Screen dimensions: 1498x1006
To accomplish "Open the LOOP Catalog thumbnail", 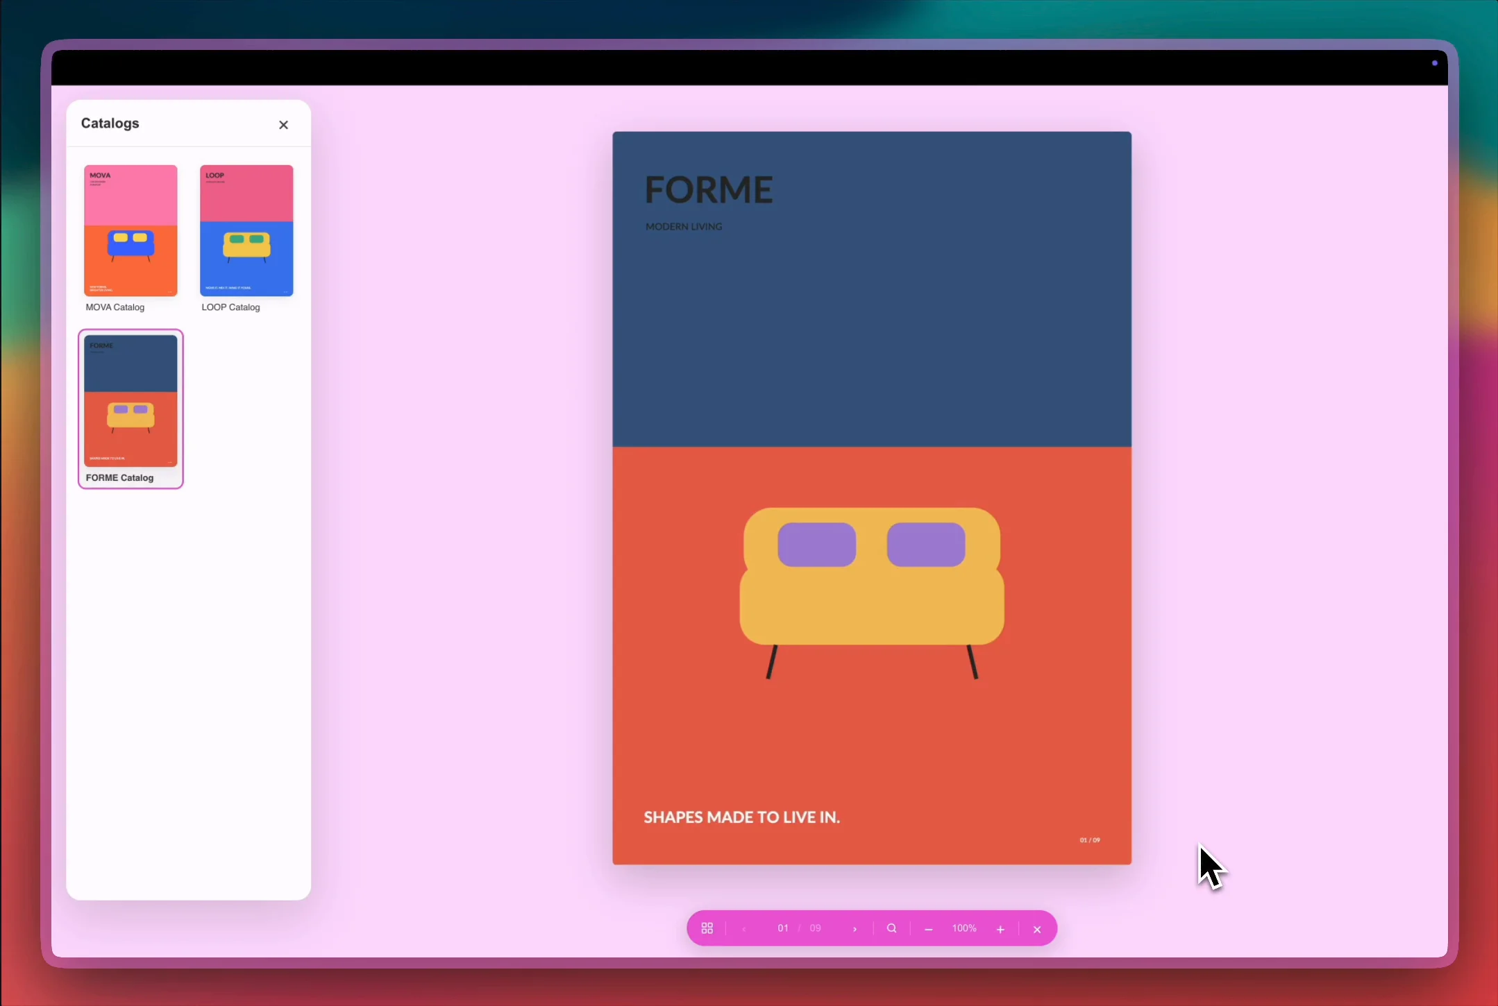I will point(246,230).
